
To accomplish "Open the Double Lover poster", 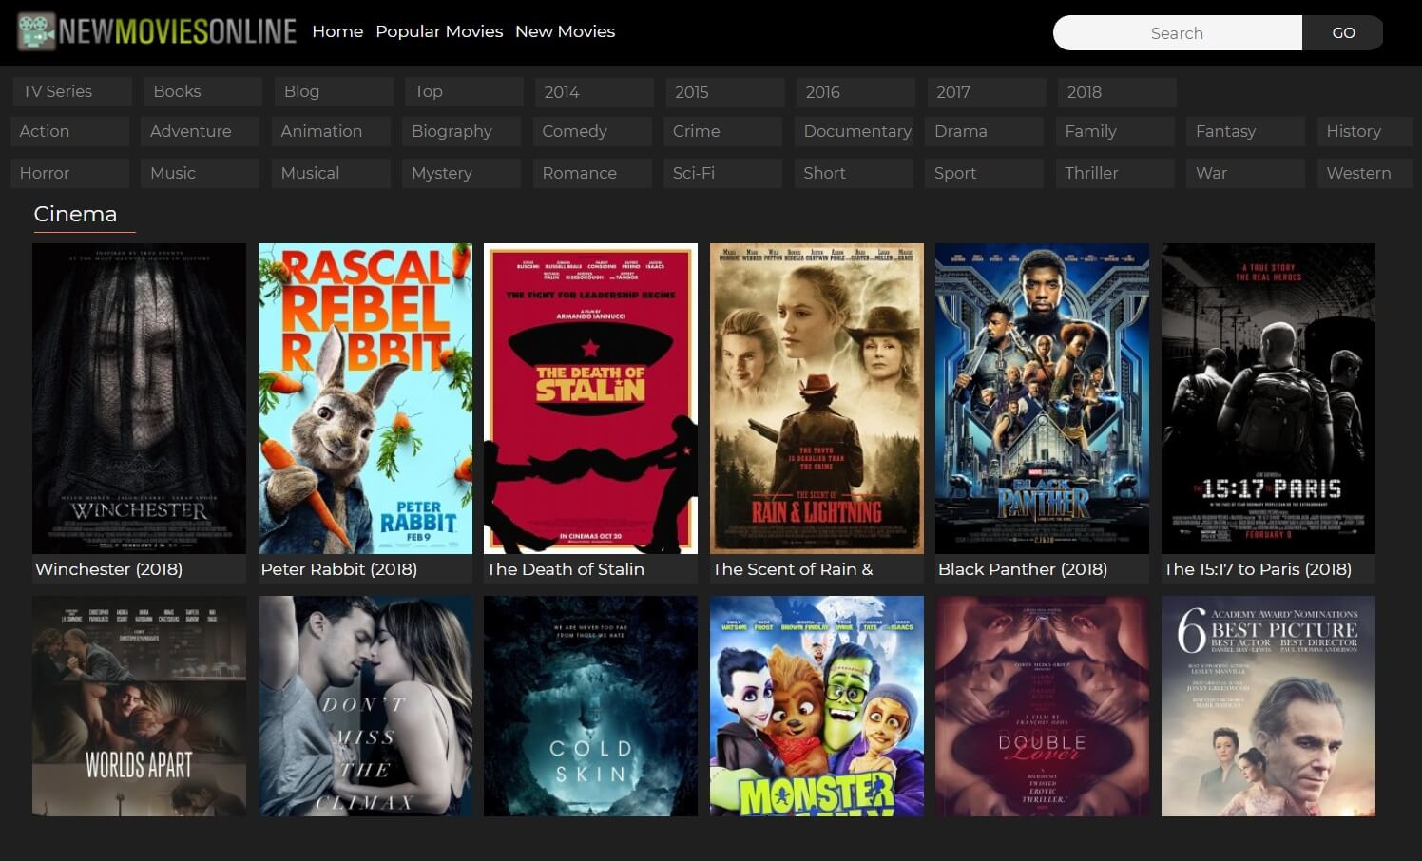I will 1042,705.
